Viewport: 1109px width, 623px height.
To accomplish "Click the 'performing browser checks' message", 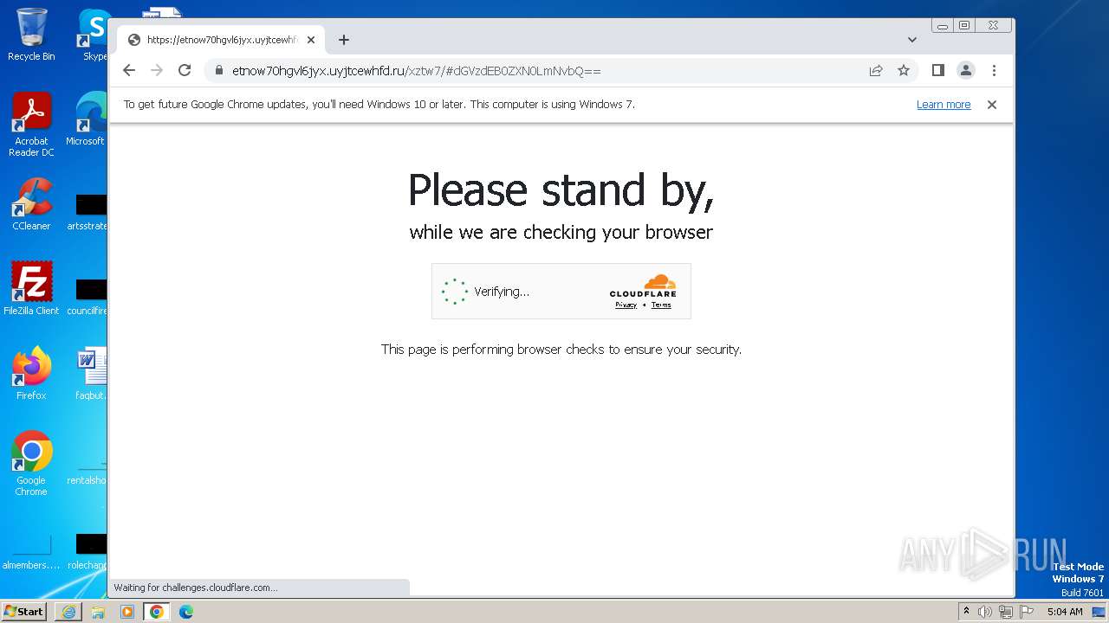I will [561, 350].
